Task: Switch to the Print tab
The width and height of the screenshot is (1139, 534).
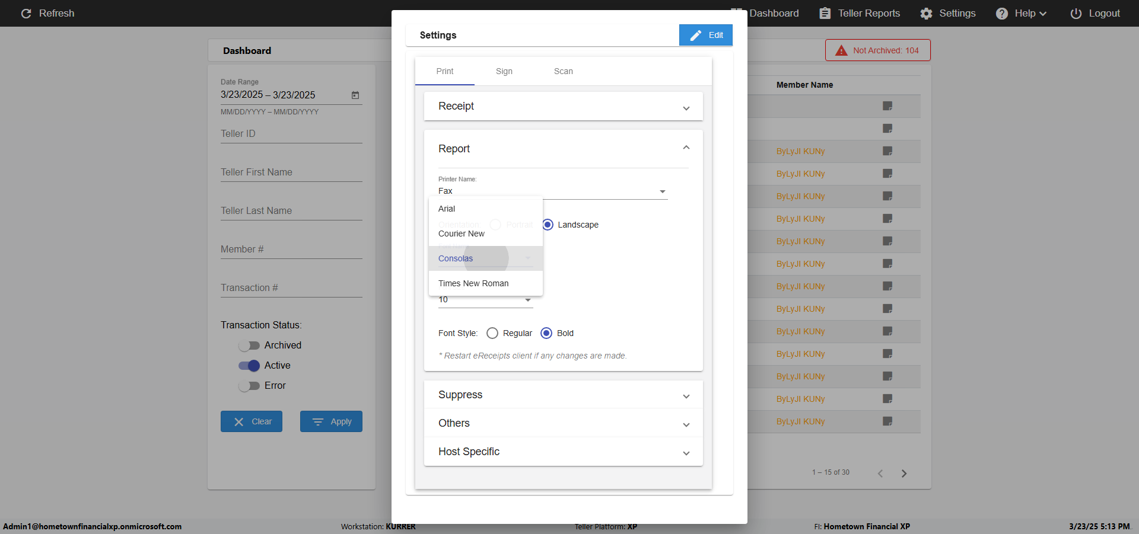Action: pyautogui.click(x=445, y=71)
